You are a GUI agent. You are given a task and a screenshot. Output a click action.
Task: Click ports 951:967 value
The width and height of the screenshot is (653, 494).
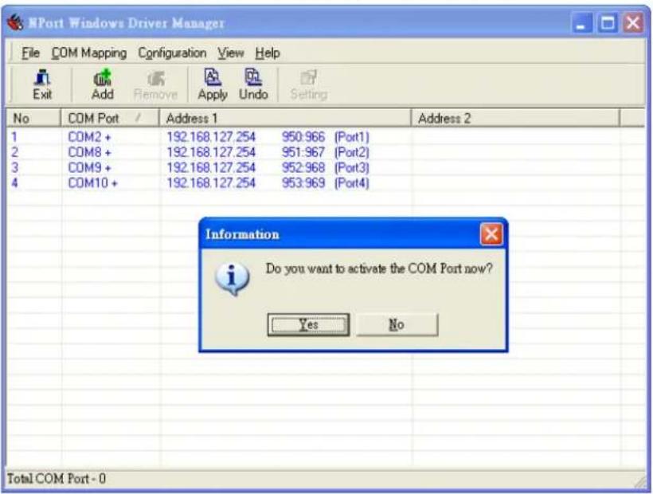pyautogui.click(x=303, y=152)
